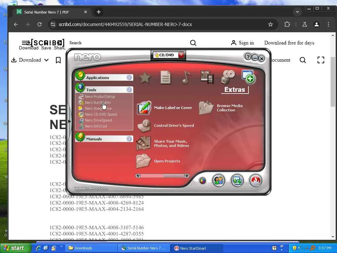
Task: Select the Copy and Backup discs icon
Action: pos(228,77)
